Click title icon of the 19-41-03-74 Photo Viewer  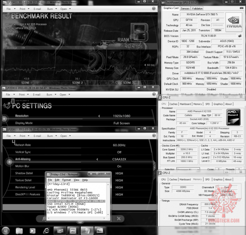pos(4,129)
